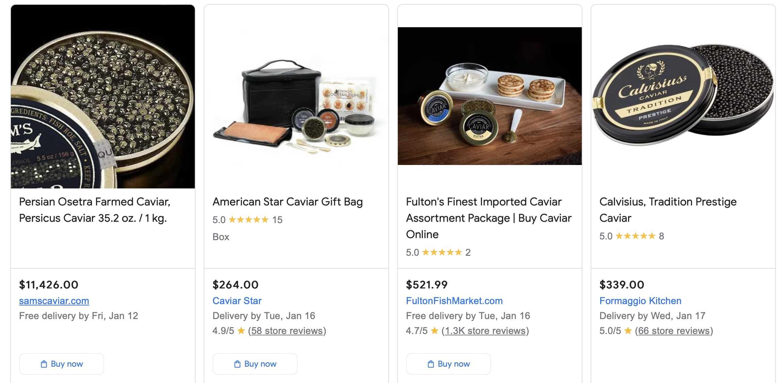Open the 1.3K store reviews link
Viewport: 779px width, 383px height.
pos(485,331)
